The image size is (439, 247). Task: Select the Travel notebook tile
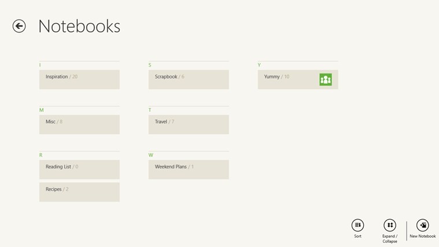[188, 124]
